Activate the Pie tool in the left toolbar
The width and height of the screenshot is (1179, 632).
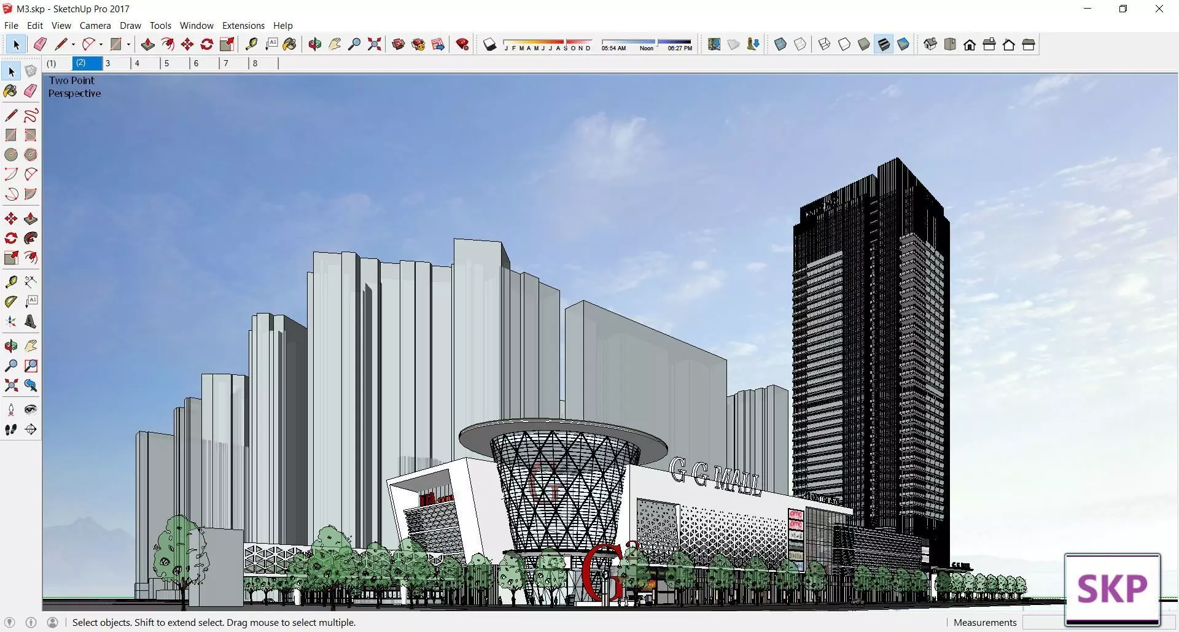click(31, 194)
